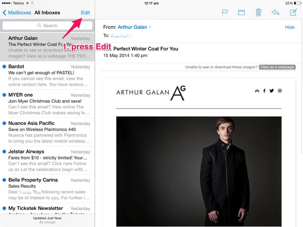Tap the reply arrow icon
Screen dimensions: 303x227
(x=275, y=12)
